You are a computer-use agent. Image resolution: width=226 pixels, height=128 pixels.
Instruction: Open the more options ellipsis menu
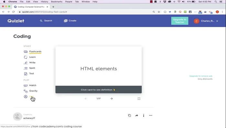151,115
